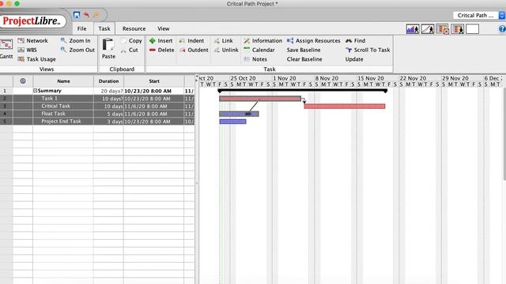
Task: Click the 1 Nov 20 timescale header
Action: click(x=285, y=78)
